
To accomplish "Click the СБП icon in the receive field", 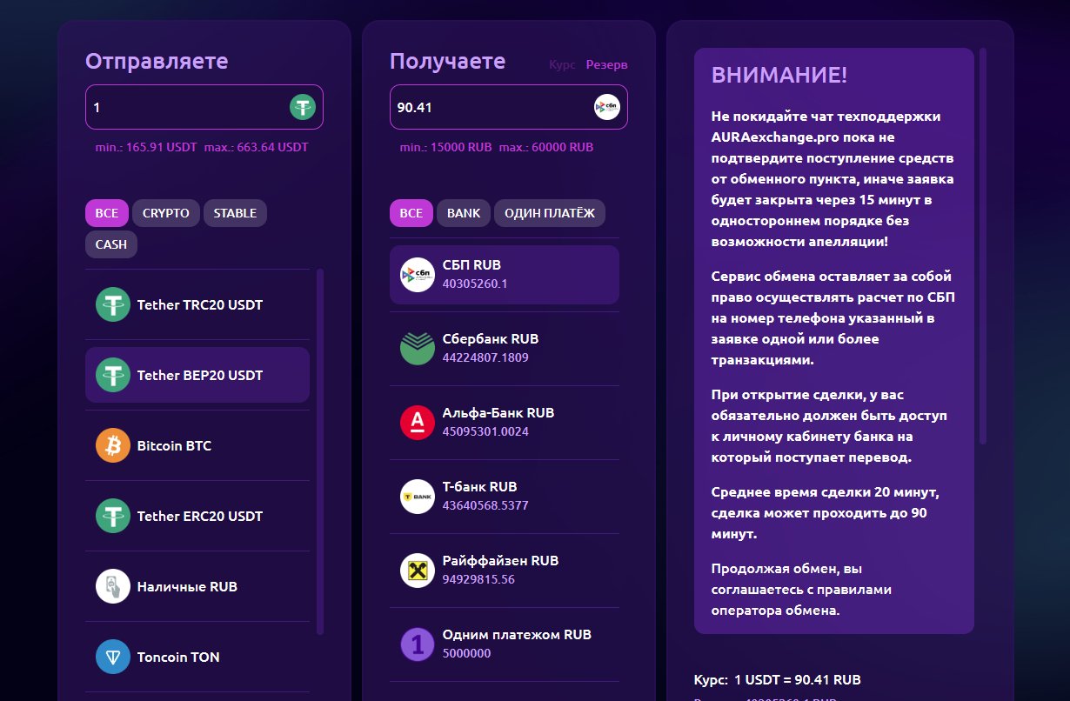I will (606, 106).
